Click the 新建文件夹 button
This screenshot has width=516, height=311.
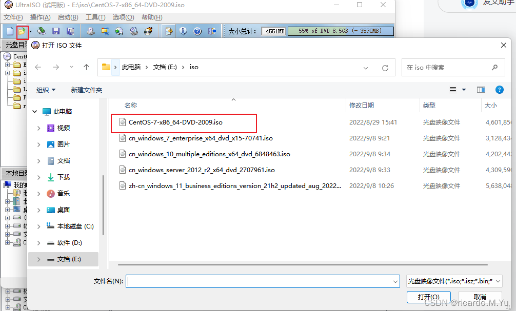coord(87,90)
